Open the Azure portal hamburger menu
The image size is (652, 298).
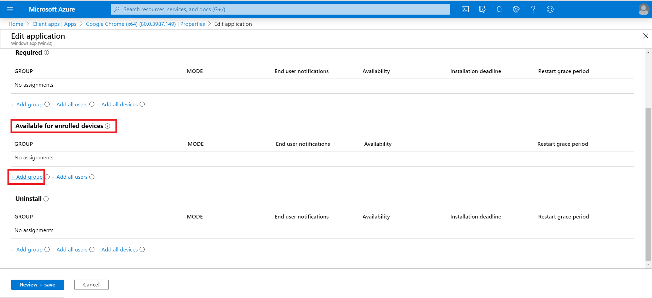tap(10, 9)
